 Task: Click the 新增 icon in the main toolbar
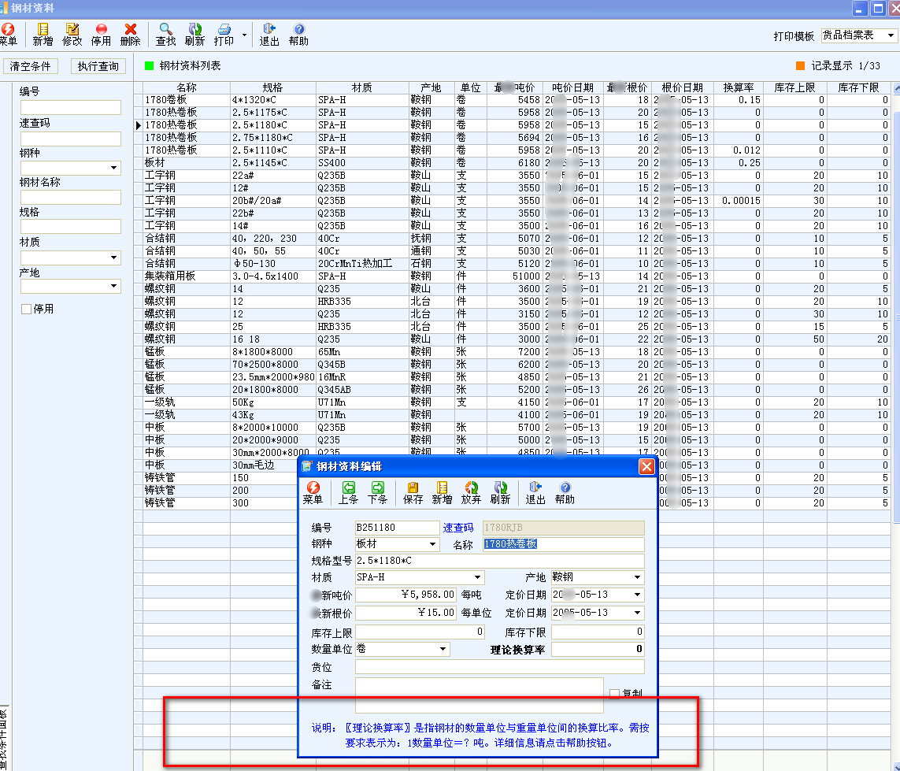pos(43,35)
